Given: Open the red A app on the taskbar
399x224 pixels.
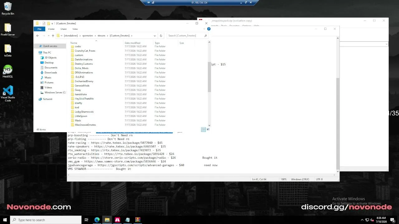Looking at the screenshot, I should click(117, 220).
